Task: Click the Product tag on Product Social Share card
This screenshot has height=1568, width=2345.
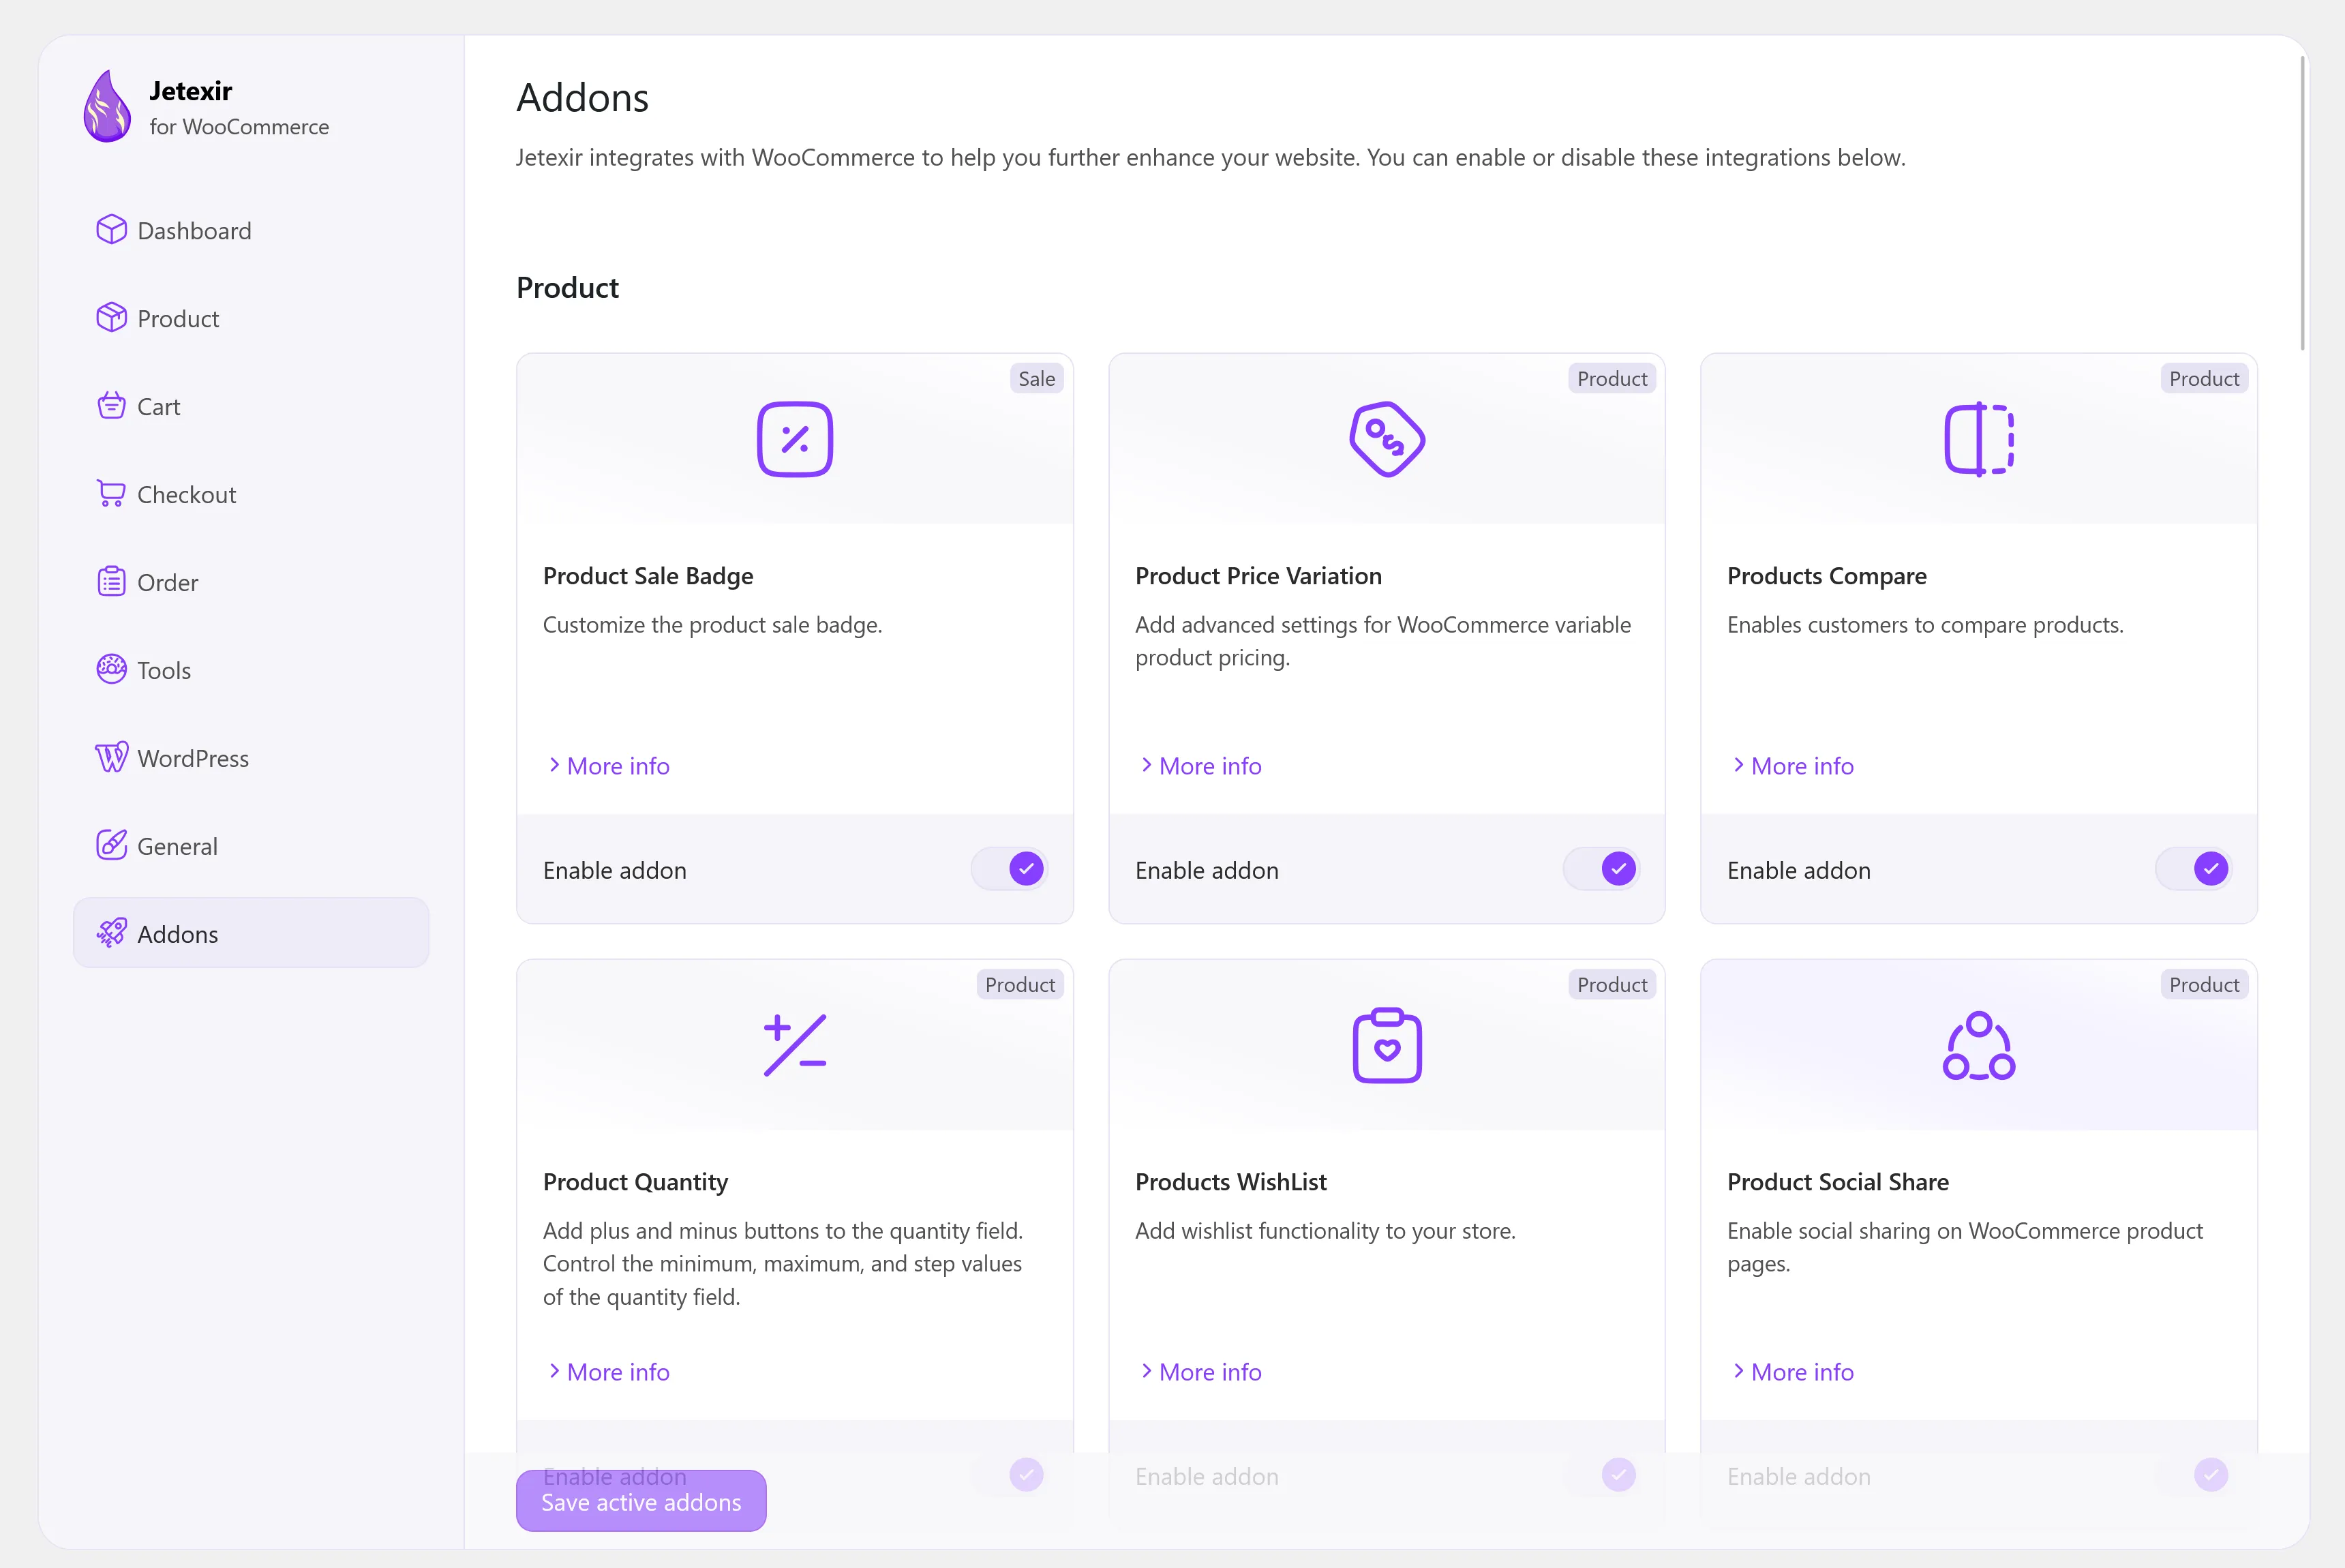Action: (2204, 985)
